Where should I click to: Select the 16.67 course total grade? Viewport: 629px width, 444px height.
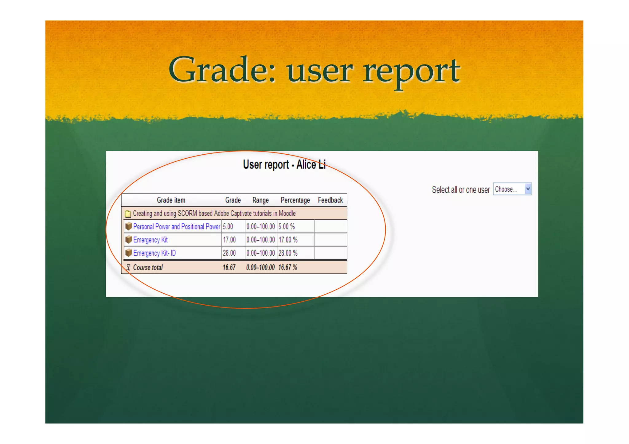(229, 267)
